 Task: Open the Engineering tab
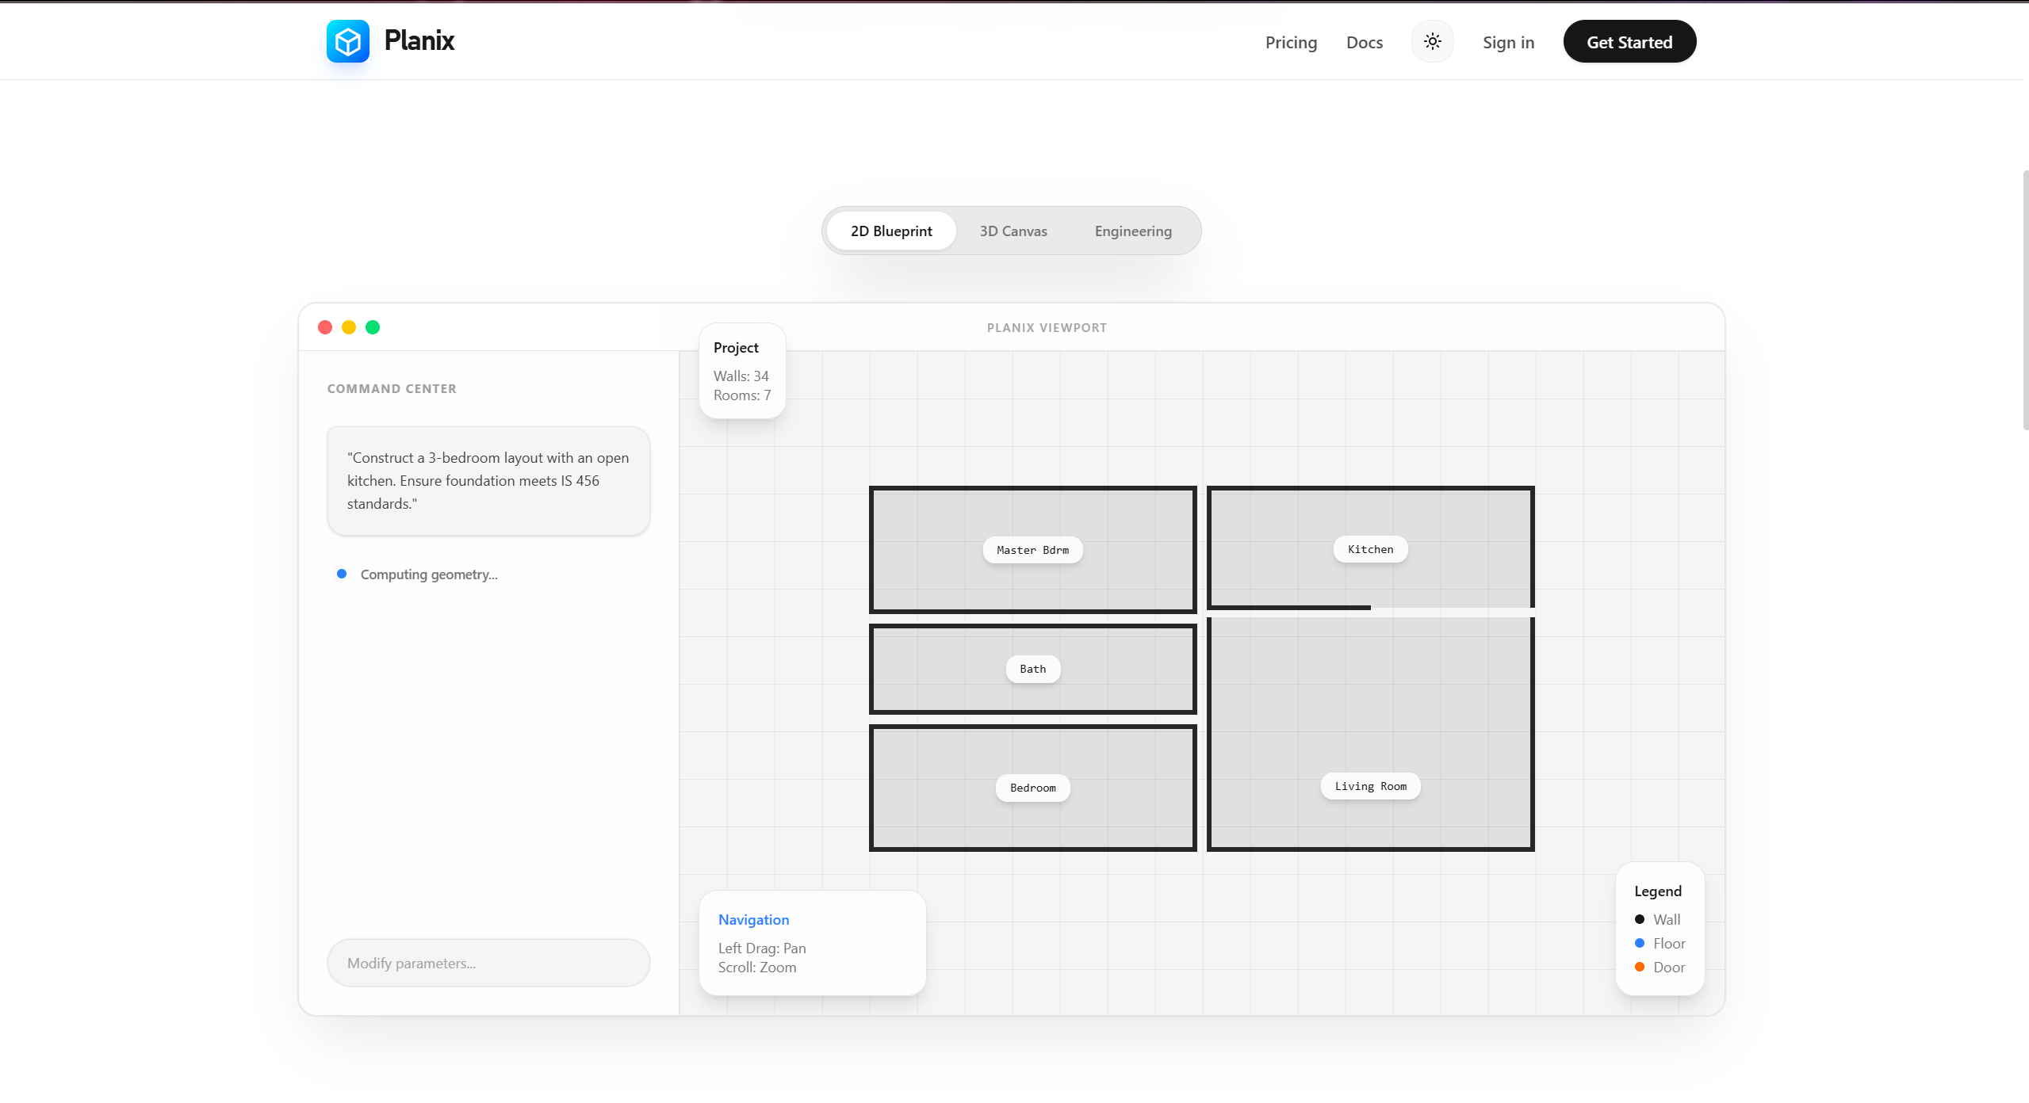coord(1132,231)
